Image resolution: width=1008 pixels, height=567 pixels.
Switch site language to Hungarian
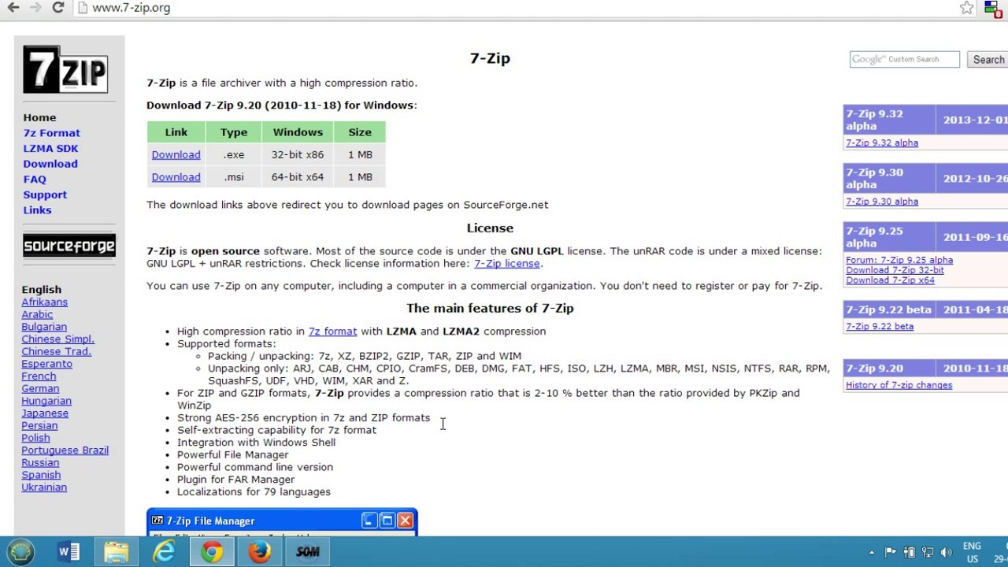point(46,401)
